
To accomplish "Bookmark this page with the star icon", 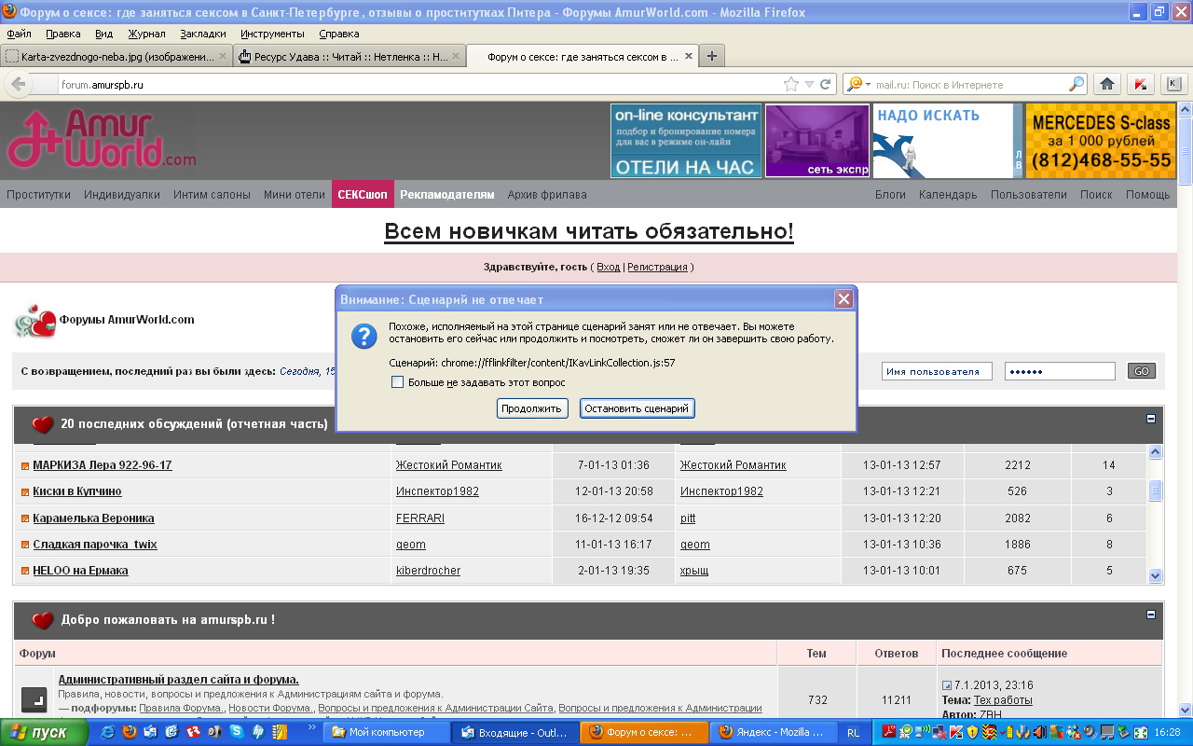I will pyautogui.click(x=791, y=84).
